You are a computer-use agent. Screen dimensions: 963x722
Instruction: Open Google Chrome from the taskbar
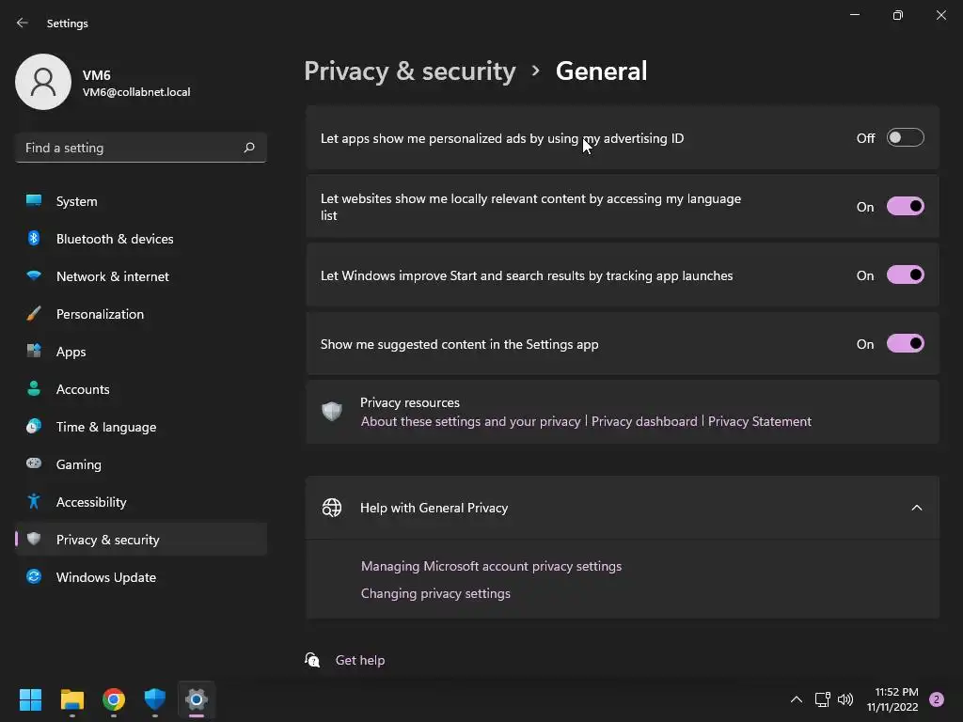point(114,699)
